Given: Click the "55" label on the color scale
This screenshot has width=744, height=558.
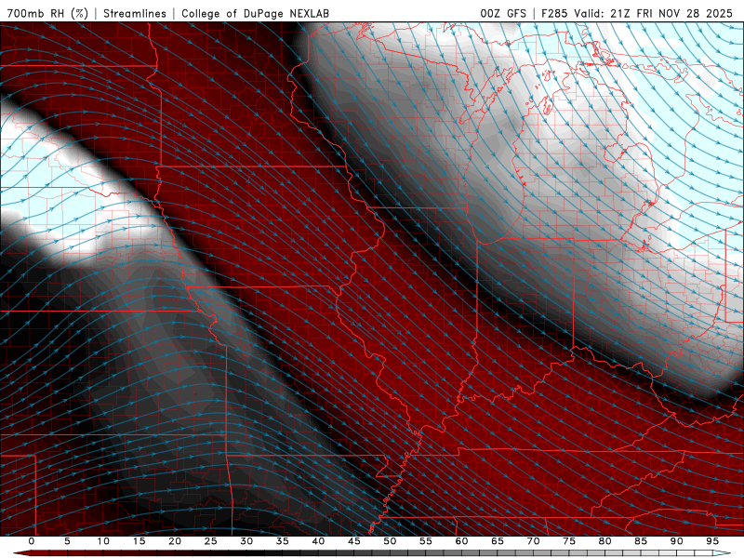Looking at the screenshot, I should click(x=426, y=541).
